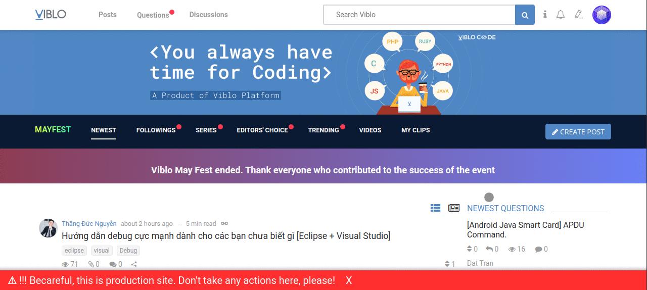Screen dimensions: 647x290
Task: Switch to the TRENDING tab
Action: pos(323,130)
